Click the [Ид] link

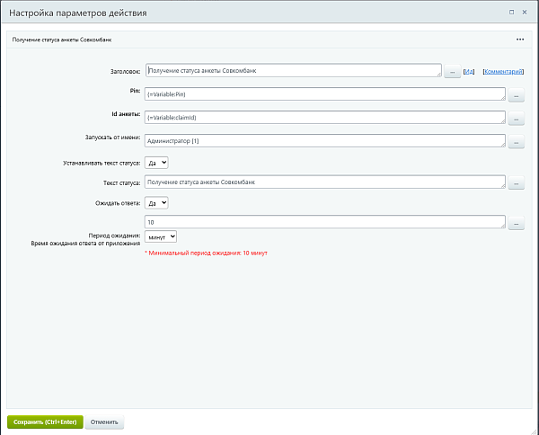point(469,72)
